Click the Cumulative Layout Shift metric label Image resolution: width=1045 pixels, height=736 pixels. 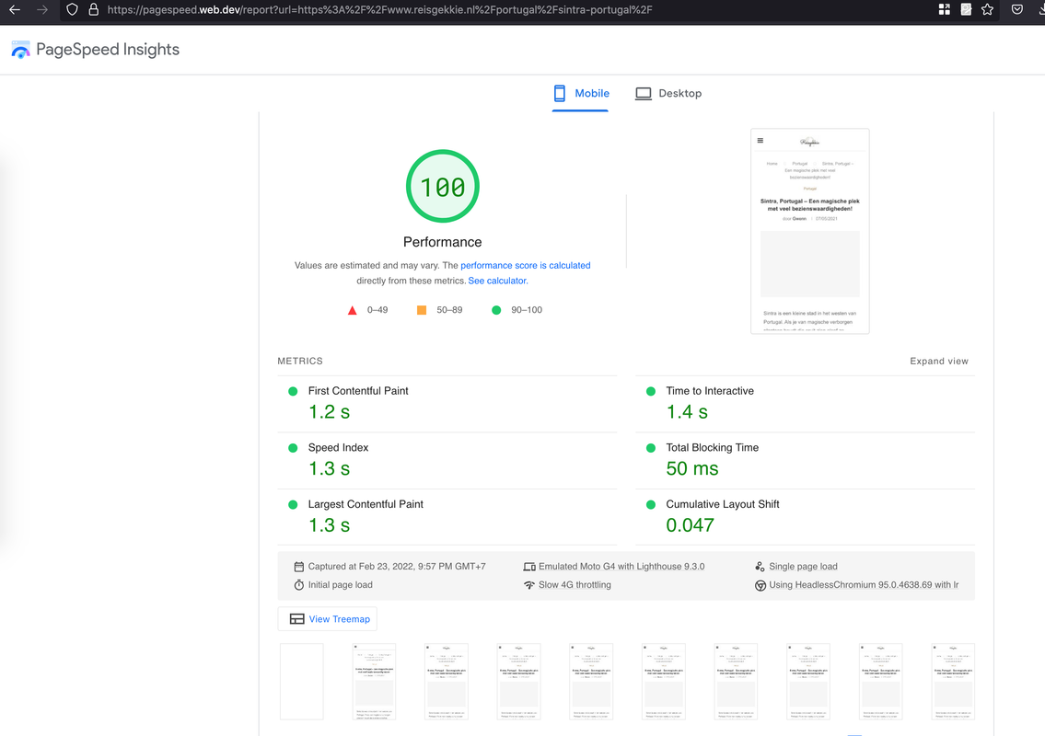point(723,504)
